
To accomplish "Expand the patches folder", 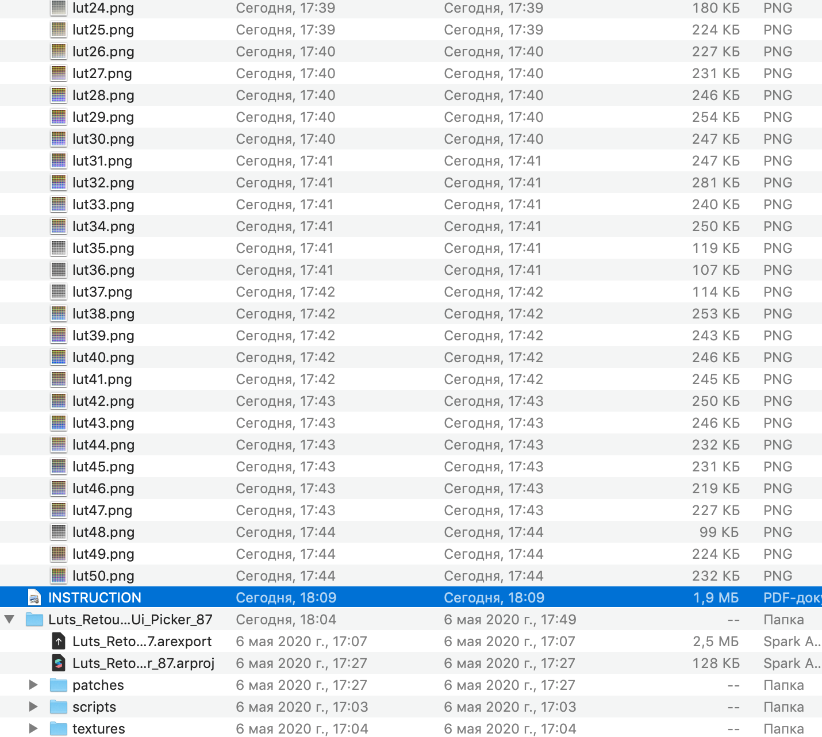I will [x=33, y=685].
